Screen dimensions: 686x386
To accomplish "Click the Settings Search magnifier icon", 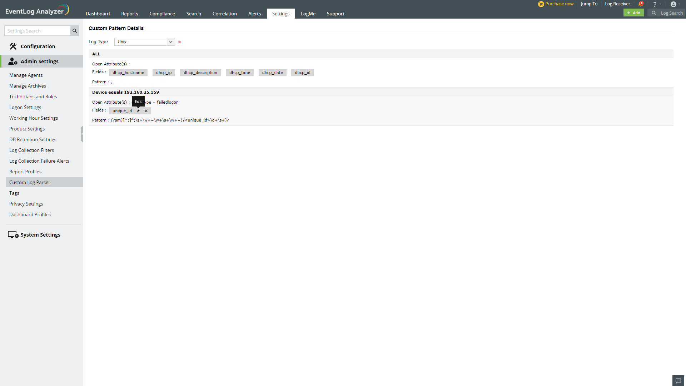I will tap(75, 31).
